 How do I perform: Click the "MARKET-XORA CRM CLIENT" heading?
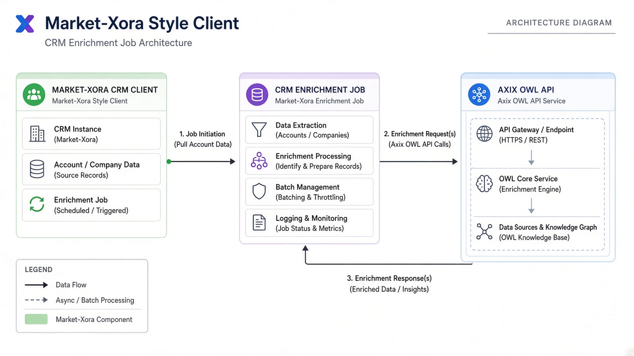[x=105, y=90]
